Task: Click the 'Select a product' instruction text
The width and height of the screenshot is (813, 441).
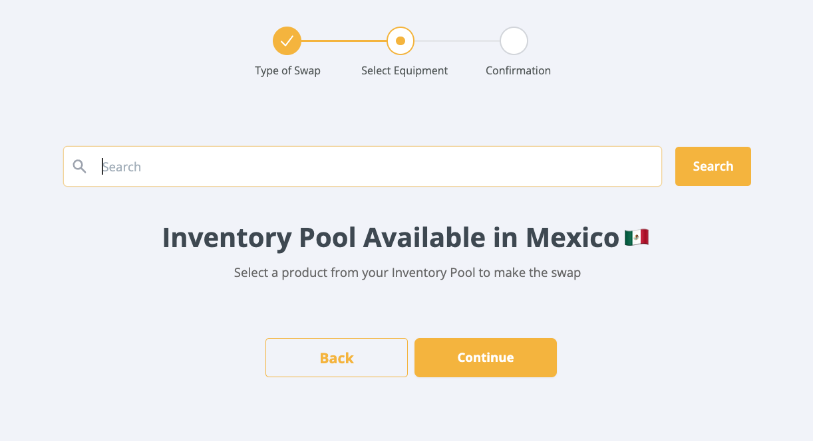Action: click(407, 272)
